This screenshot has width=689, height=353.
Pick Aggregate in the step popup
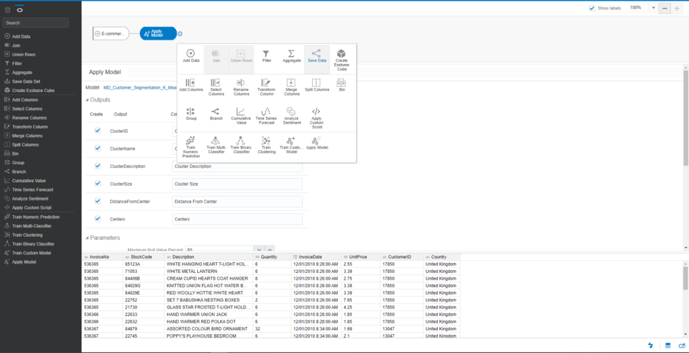pos(291,56)
